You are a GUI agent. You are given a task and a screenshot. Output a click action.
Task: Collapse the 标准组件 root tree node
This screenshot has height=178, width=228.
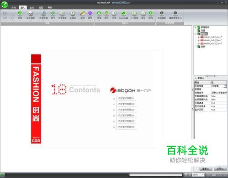(196, 27)
